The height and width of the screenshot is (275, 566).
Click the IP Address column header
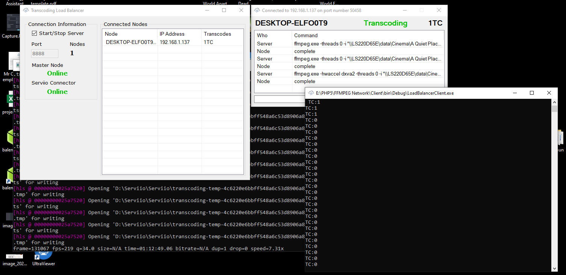click(x=179, y=34)
